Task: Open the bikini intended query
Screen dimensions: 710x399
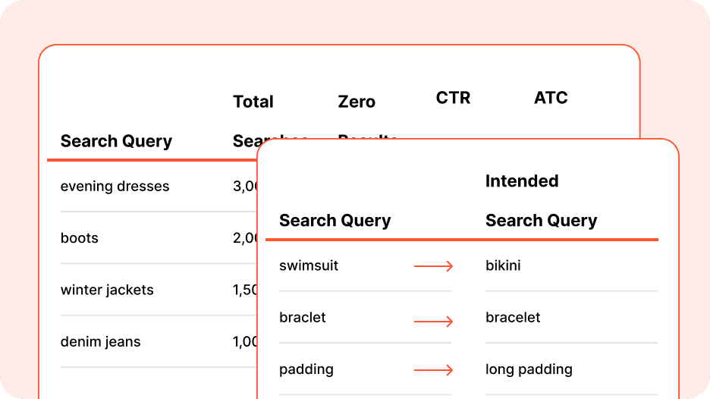Action: pyautogui.click(x=503, y=265)
